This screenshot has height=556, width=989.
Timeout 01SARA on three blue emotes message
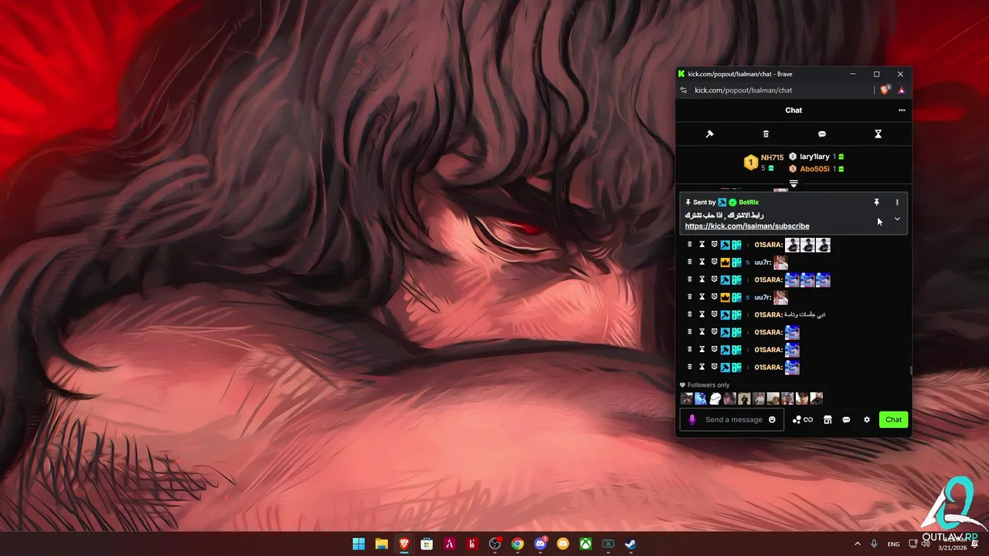(702, 280)
